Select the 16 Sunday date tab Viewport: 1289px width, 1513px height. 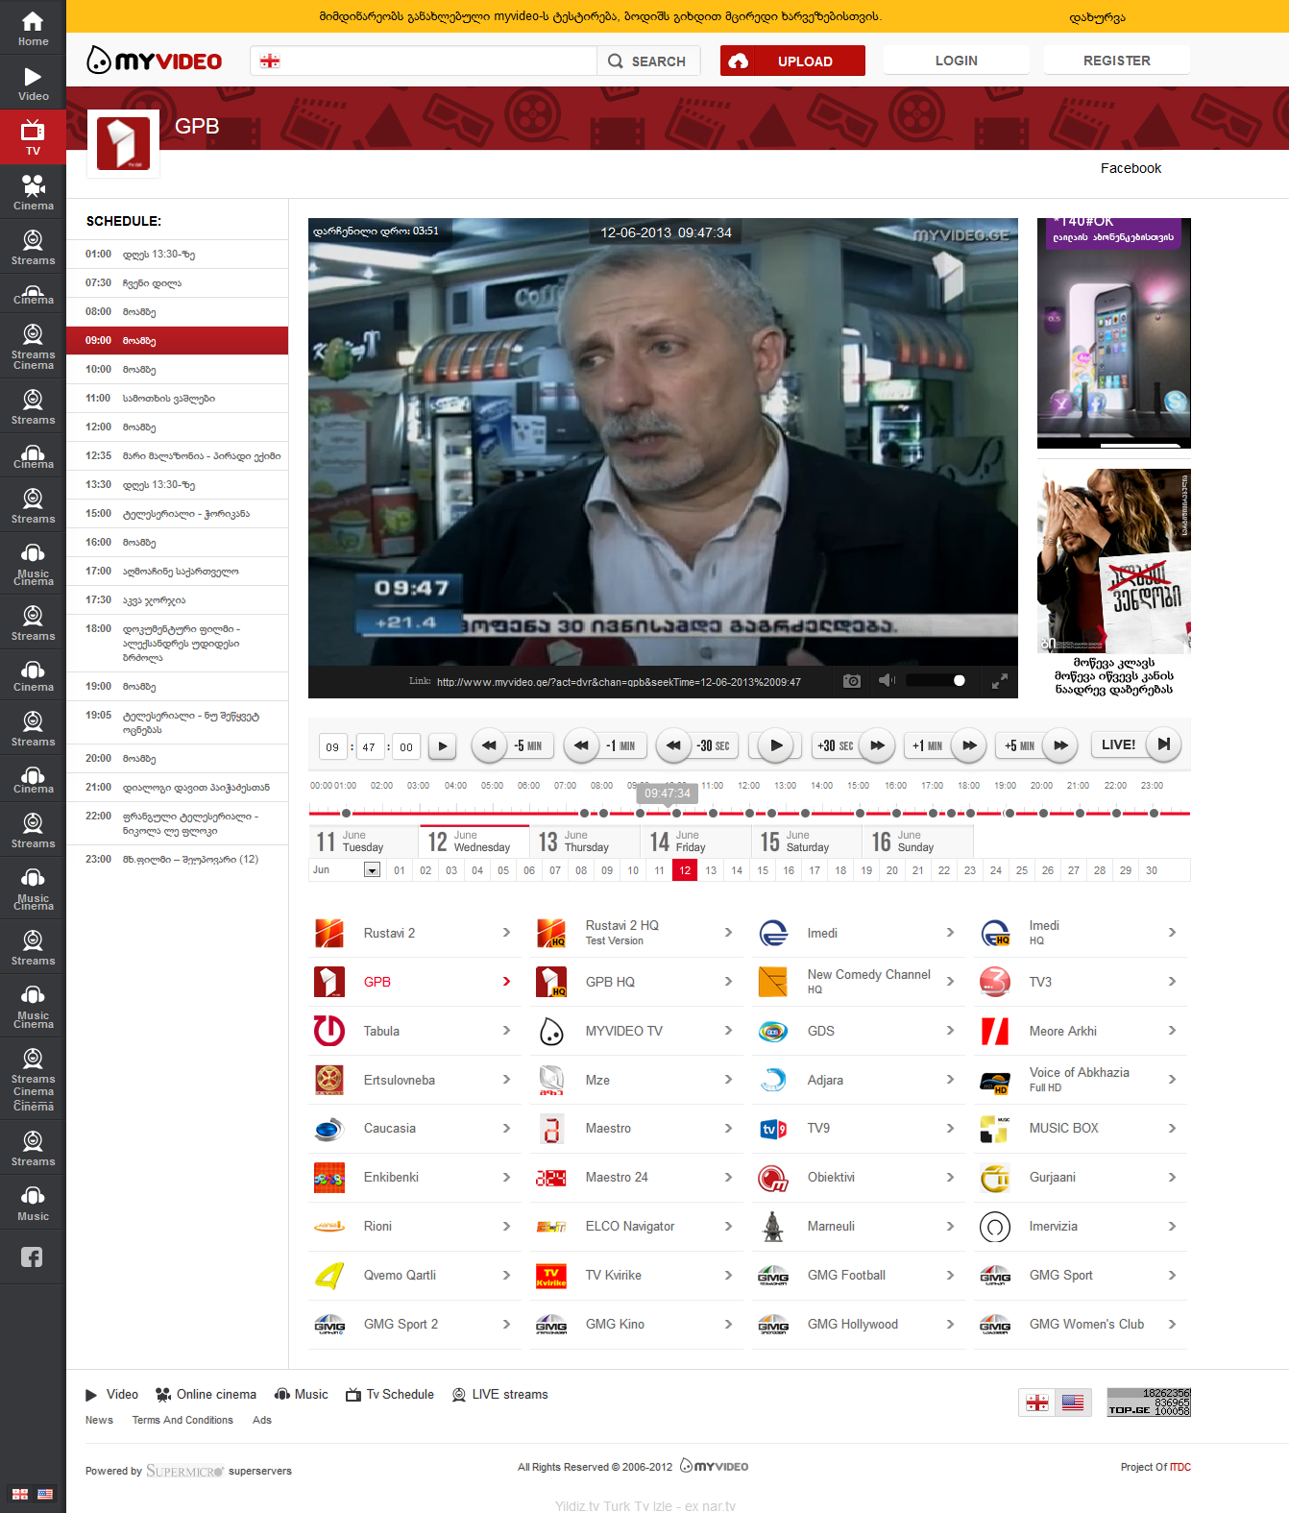[918, 842]
